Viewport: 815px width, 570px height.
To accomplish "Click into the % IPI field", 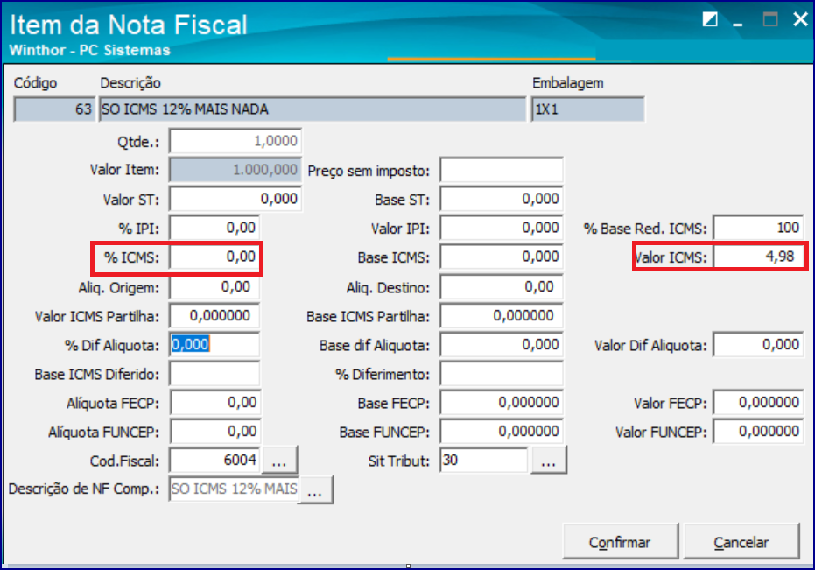I will click(214, 228).
